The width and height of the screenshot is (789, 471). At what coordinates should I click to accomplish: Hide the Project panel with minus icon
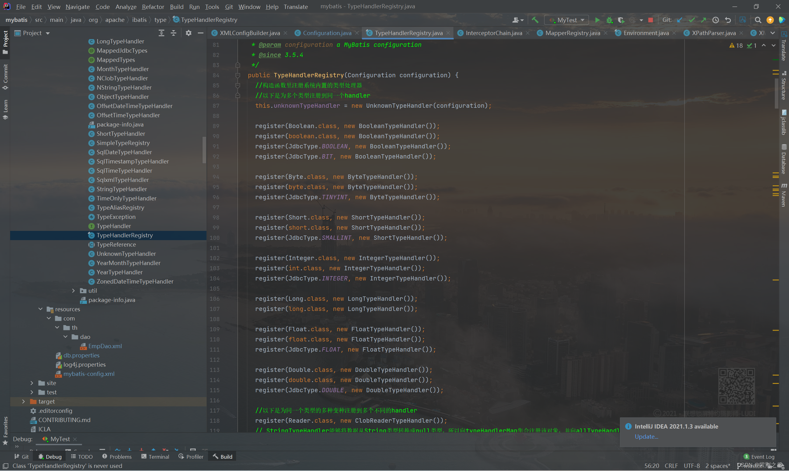(x=201, y=33)
